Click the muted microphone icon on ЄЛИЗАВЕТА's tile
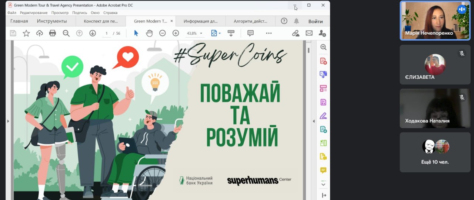Viewport: 474px width, 200px height. click(x=462, y=54)
